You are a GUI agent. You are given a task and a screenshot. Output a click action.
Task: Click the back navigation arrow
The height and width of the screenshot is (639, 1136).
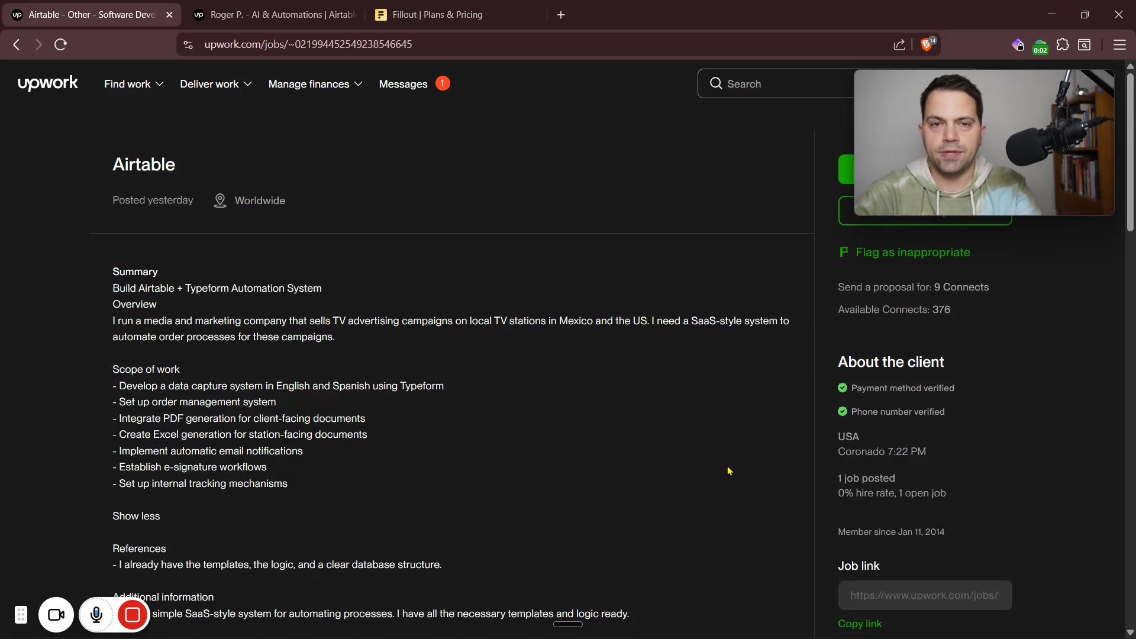coord(17,44)
